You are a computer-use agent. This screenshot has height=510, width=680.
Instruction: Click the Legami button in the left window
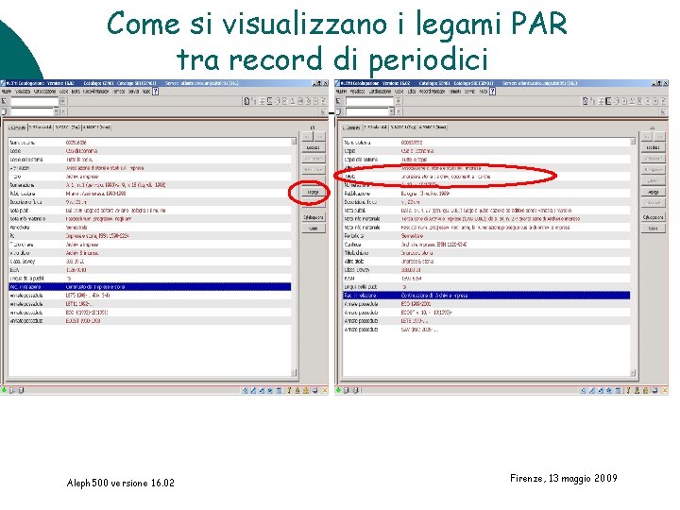point(314,192)
